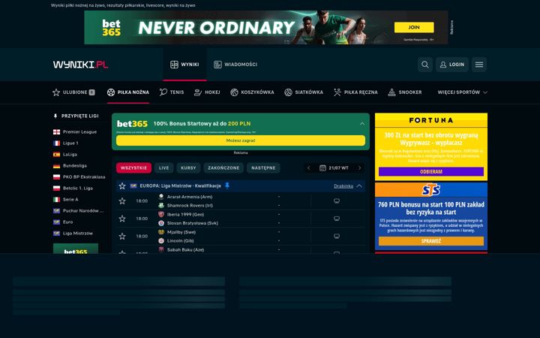Collapse the bet365 bonus banner chevron

(362, 123)
